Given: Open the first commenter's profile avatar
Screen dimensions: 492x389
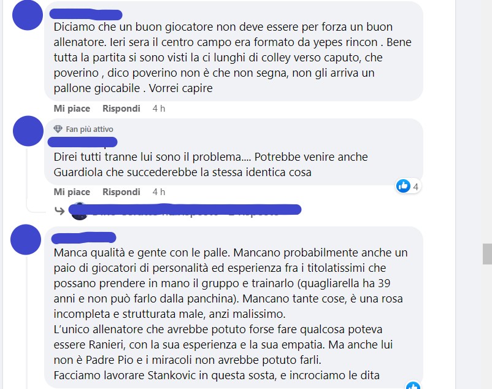Looking at the screenshot, I should [28, 15].
